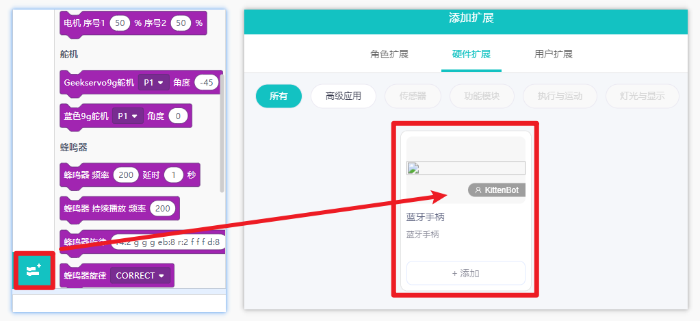Select the 高级应用 filter pill
Viewport: 700px width, 321px height.
click(x=343, y=96)
